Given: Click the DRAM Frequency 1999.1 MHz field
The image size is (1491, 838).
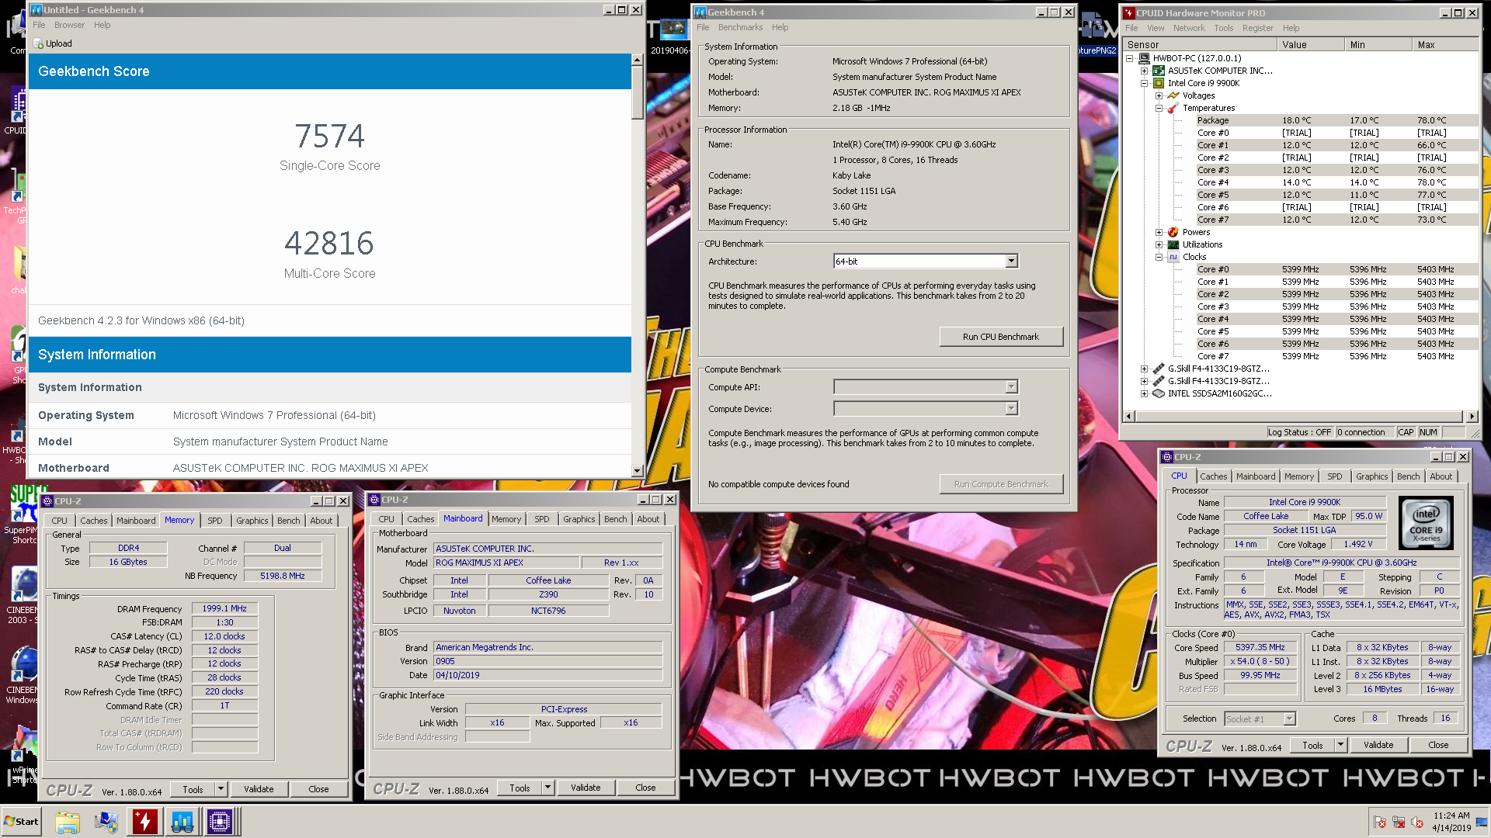Looking at the screenshot, I should (x=224, y=608).
